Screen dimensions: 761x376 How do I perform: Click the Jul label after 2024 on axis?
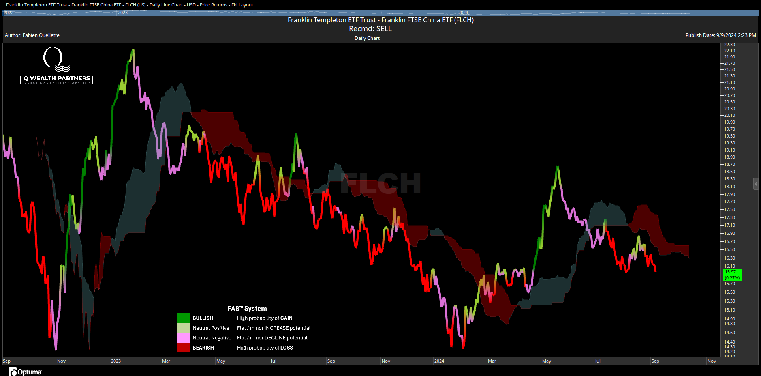click(x=598, y=361)
